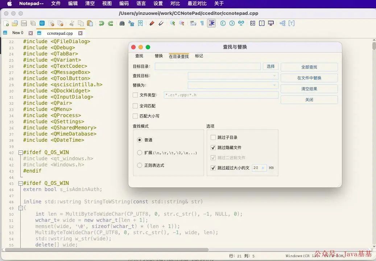Screen dimensions: 376x261
Task: Click the editor horizontal scrollbar
Action: (x=107, y=249)
